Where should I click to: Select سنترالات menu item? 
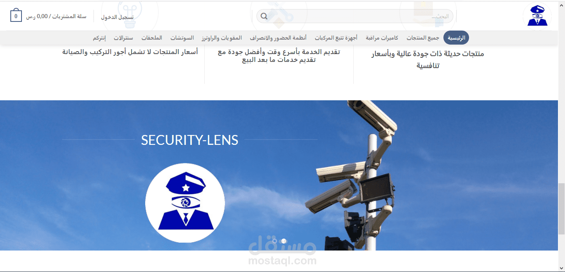[124, 38]
